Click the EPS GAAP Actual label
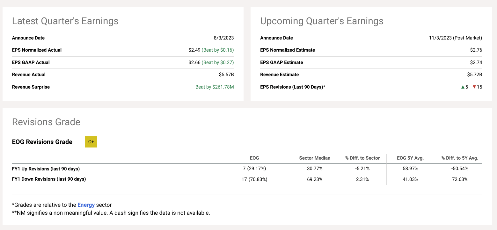The image size is (497, 230). pos(31,62)
